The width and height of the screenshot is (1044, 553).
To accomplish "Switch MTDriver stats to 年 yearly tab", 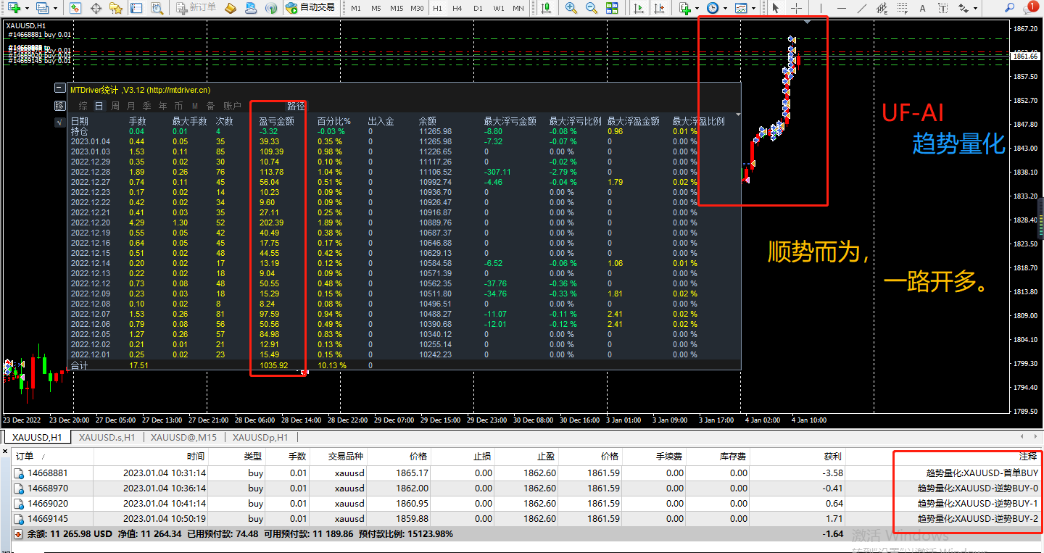I will tap(162, 106).
